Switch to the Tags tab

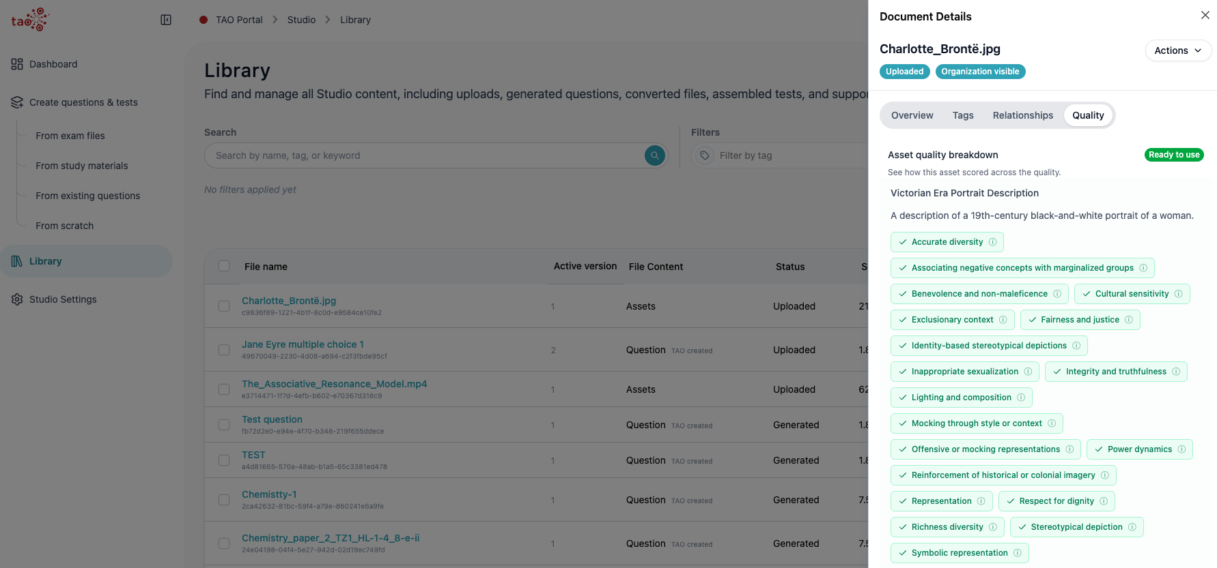[x=963, y=115]
